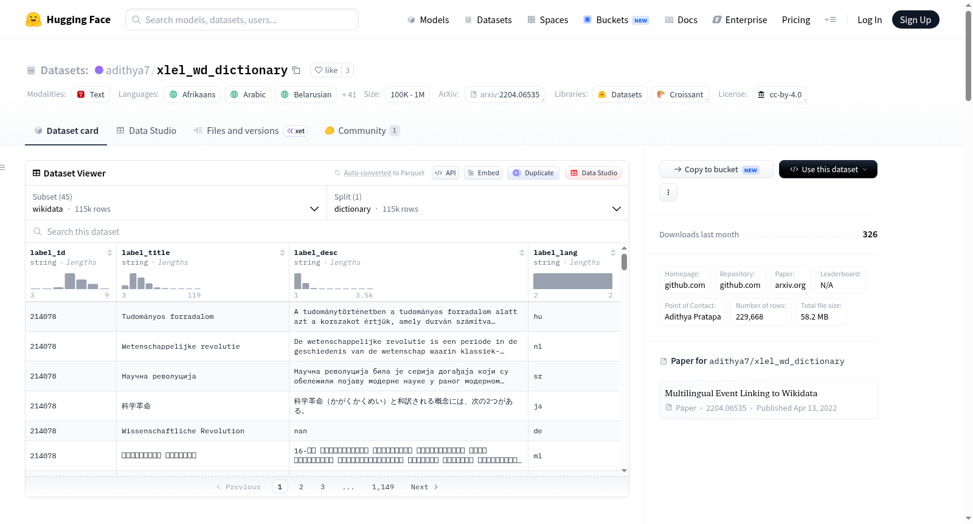
Task: Click Copy to bucket button
Action: 716,169
